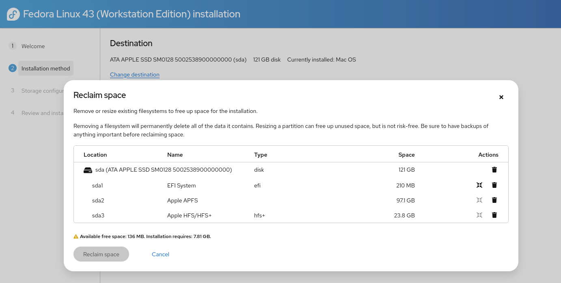Click the Reclaim space dialog title
The height and width of the screenshot is (283, 561).
coord(99,95)
